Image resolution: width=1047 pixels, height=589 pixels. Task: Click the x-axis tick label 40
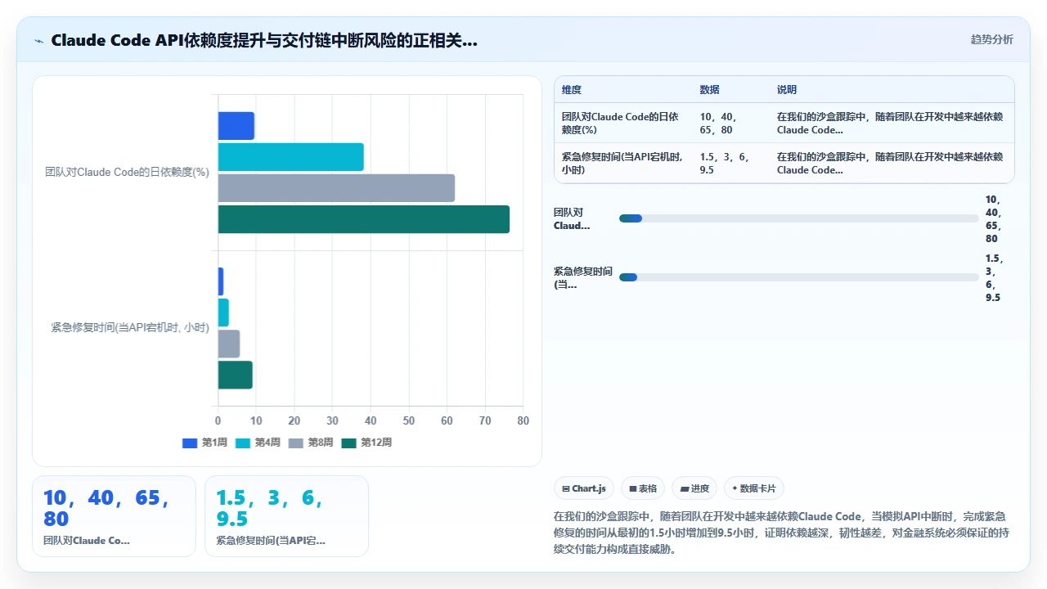tap(371, 420)
